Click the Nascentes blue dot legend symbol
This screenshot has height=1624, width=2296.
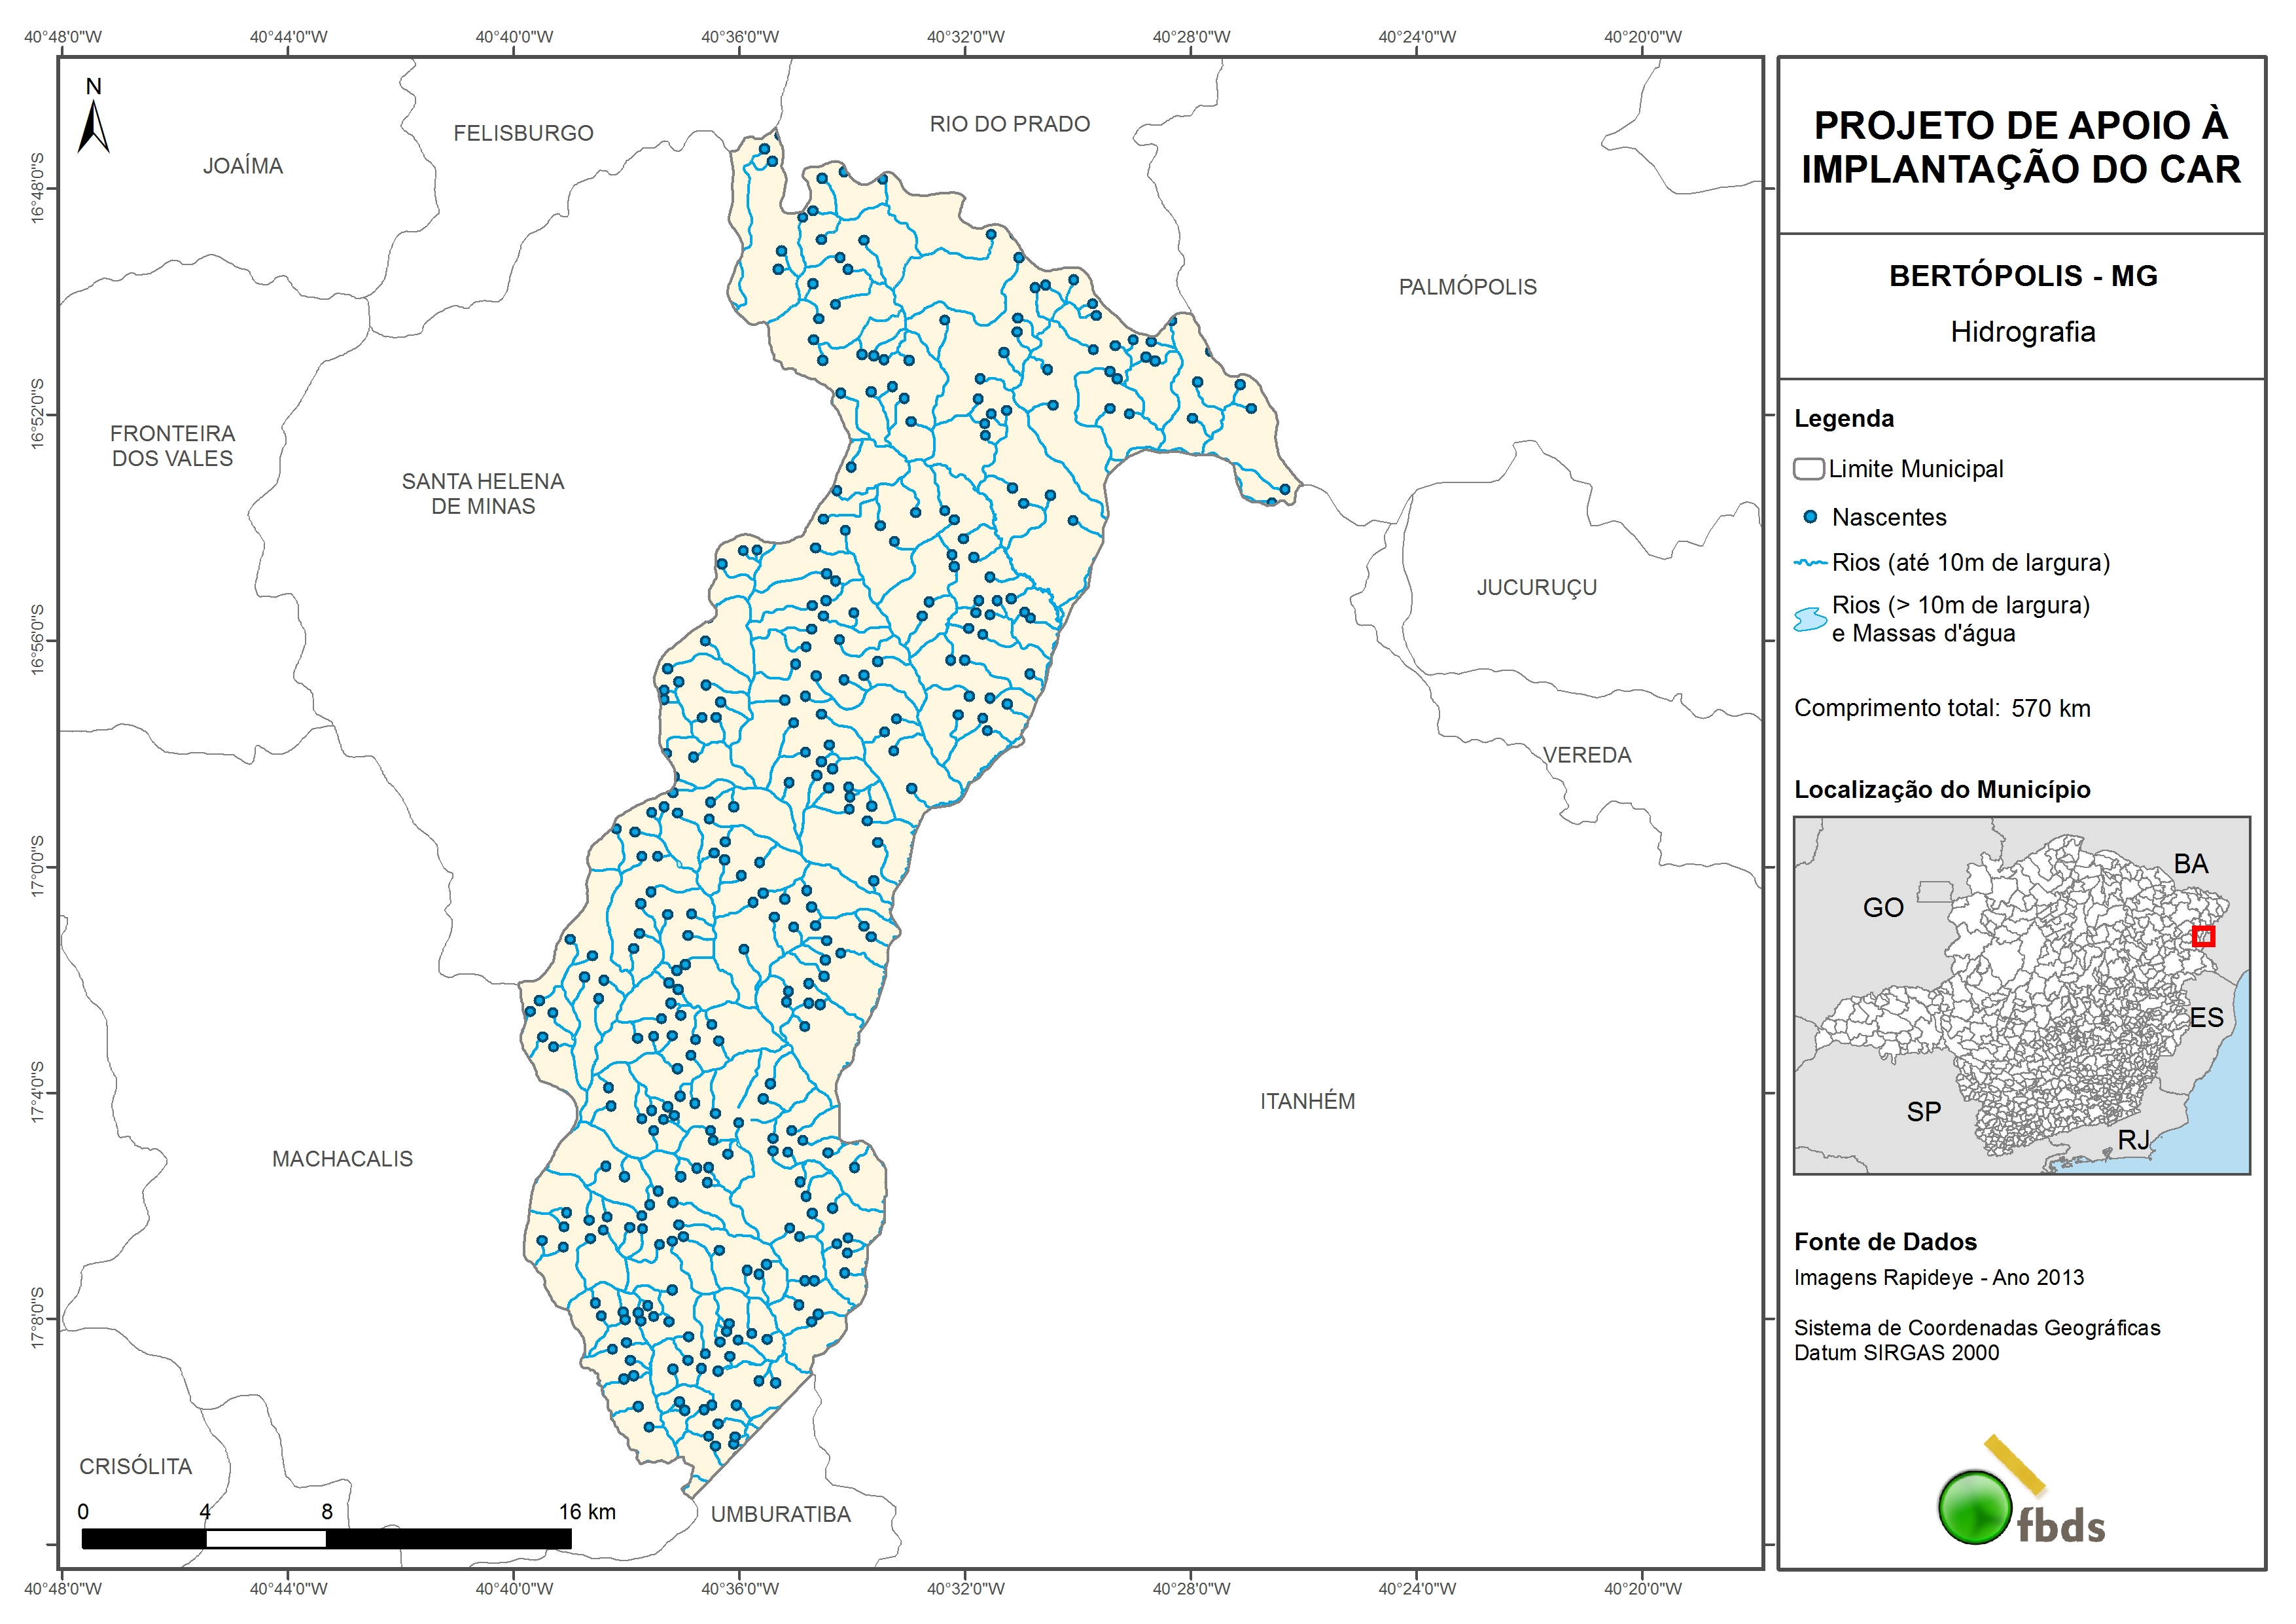pos(1810,517)
